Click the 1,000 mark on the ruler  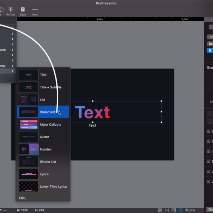click(99, 20)
